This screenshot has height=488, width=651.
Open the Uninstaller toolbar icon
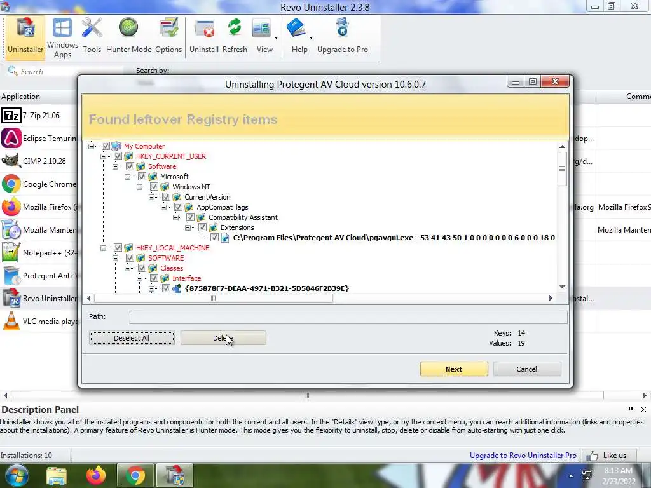click(25, 37)
